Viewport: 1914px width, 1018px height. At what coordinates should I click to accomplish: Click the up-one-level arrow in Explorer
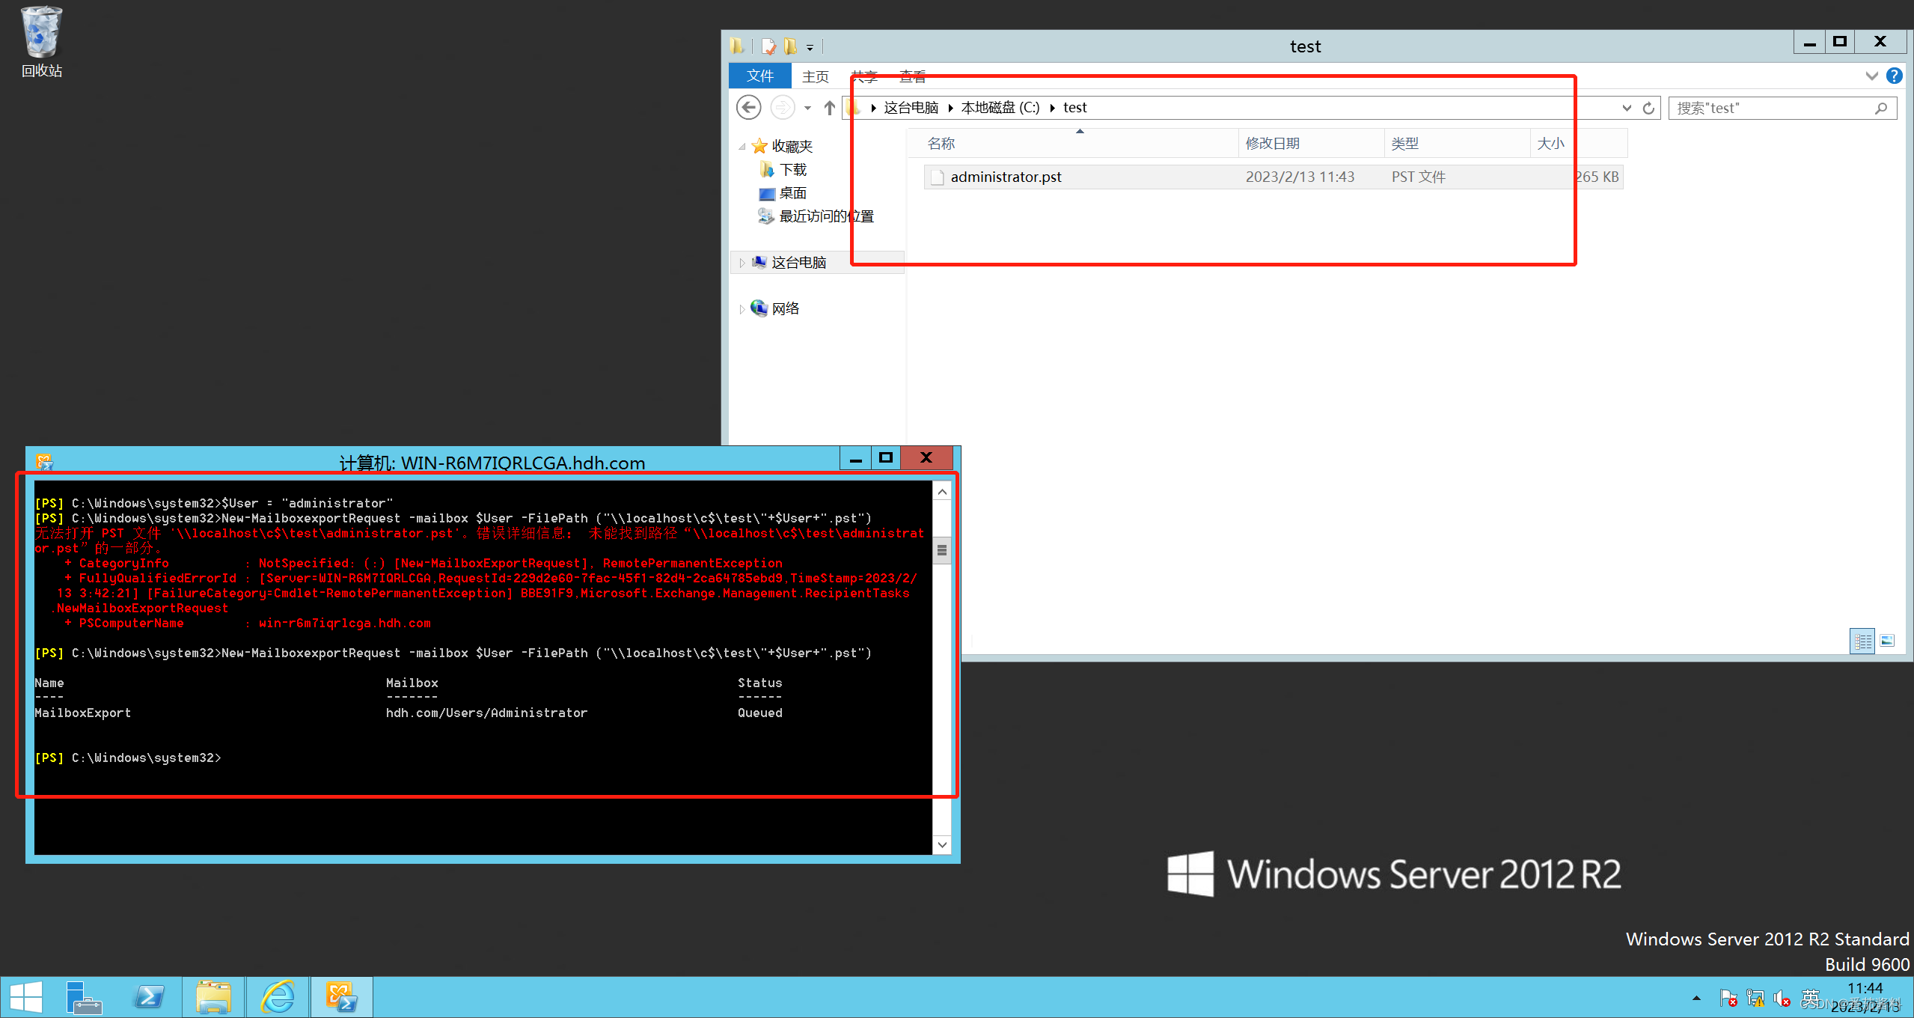pos(829,108)
